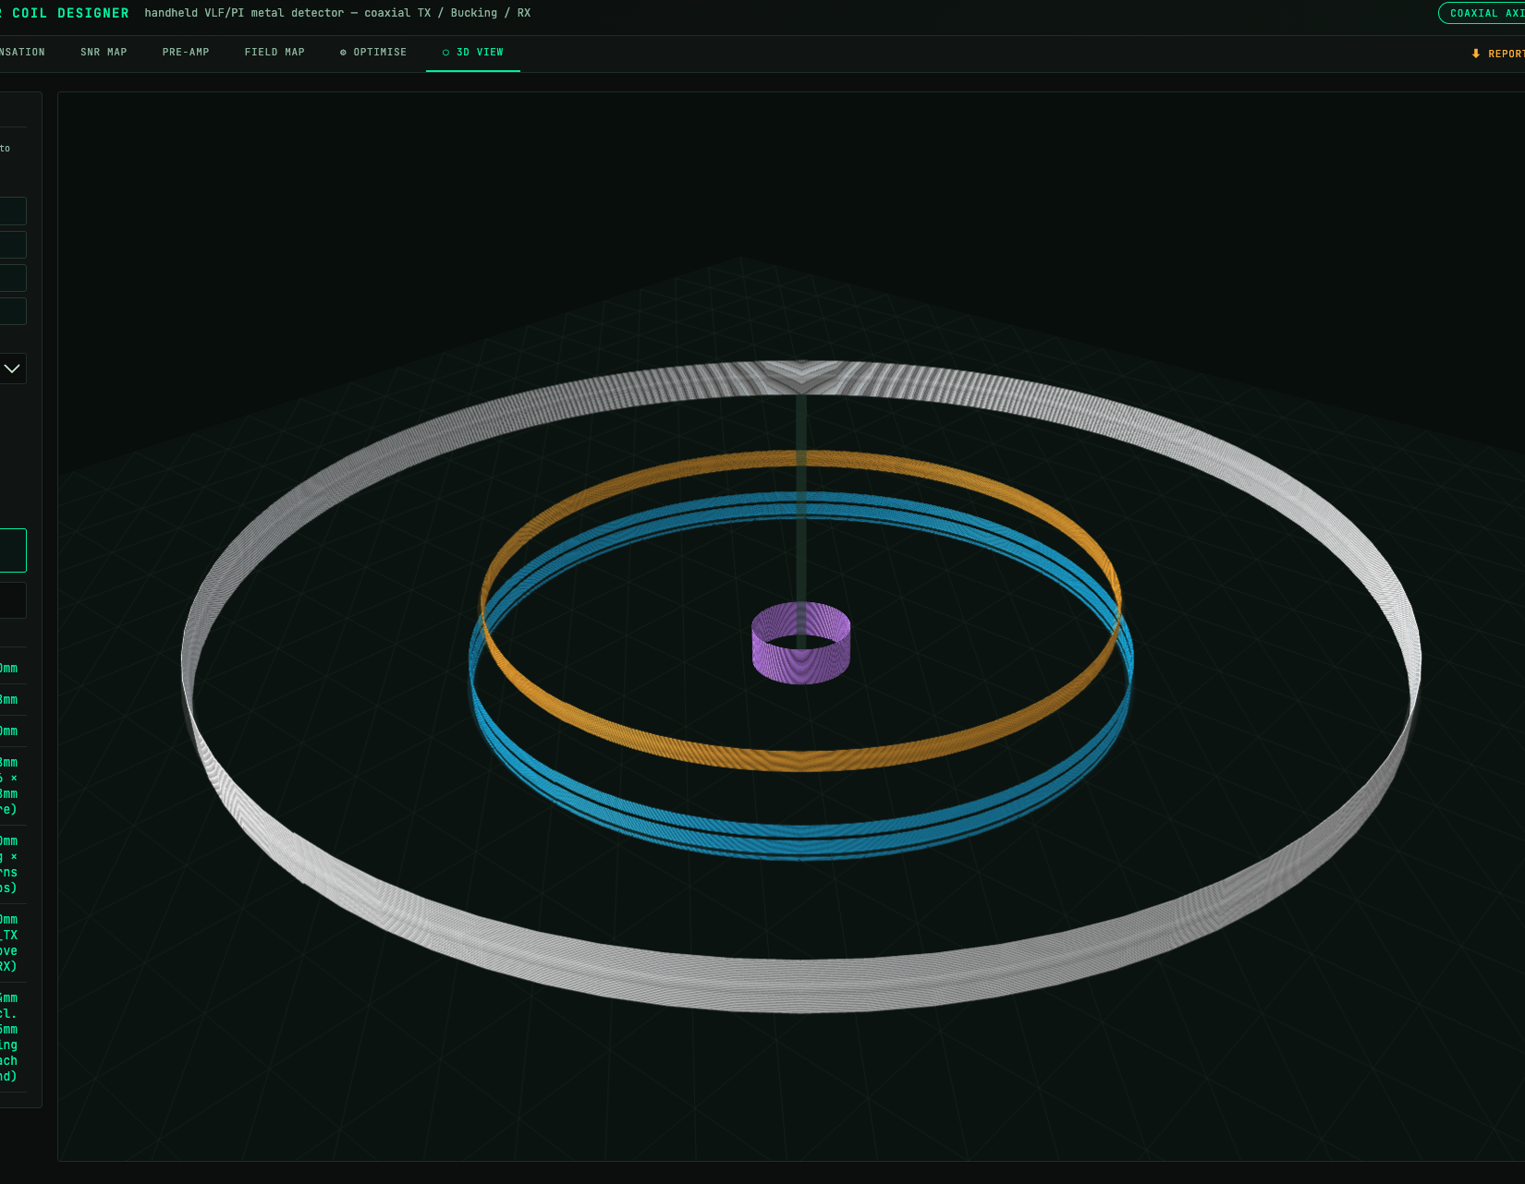1525x1184 pixels.
Task: Click the handheld VLF/PI metal detector subtitle
Action: [337, 13]
